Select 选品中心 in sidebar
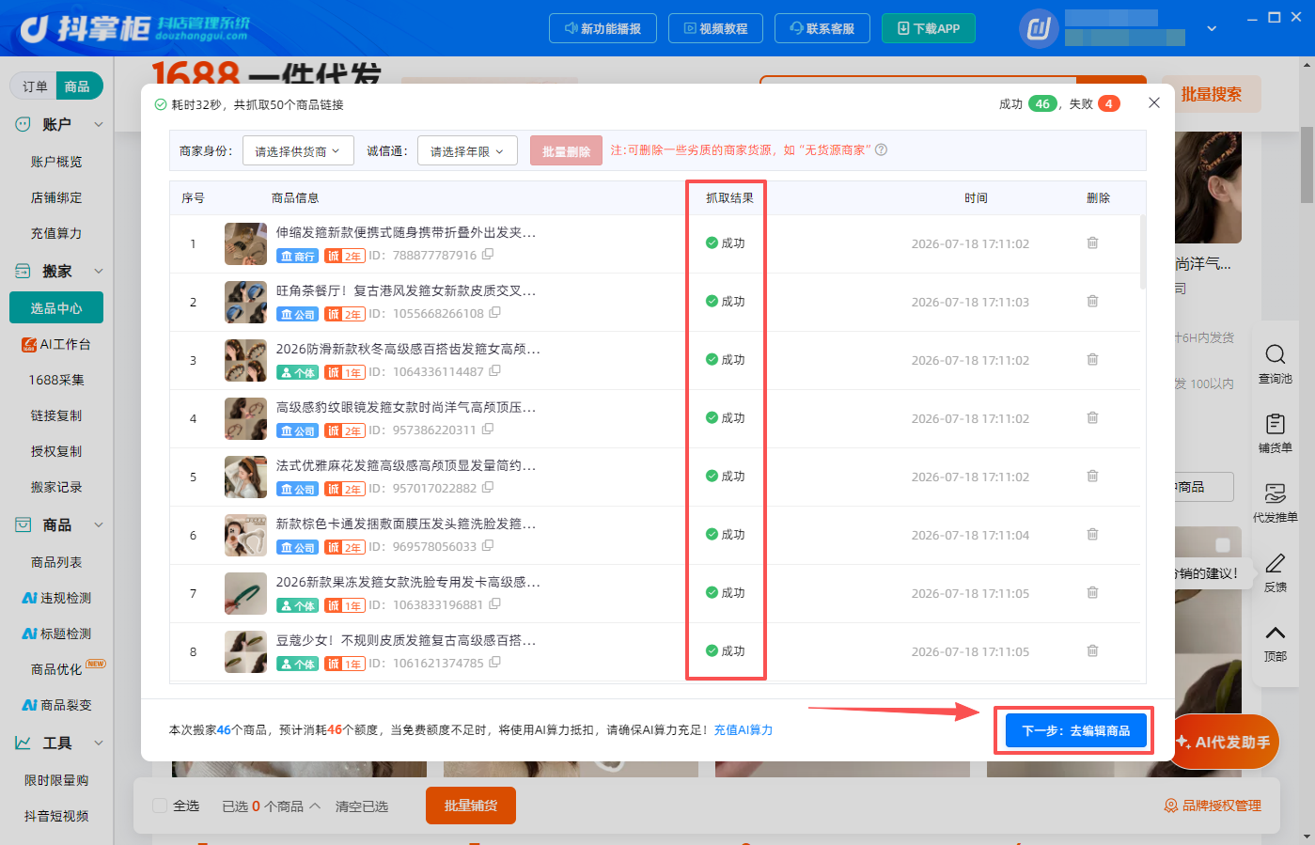 tap(56, 307)
